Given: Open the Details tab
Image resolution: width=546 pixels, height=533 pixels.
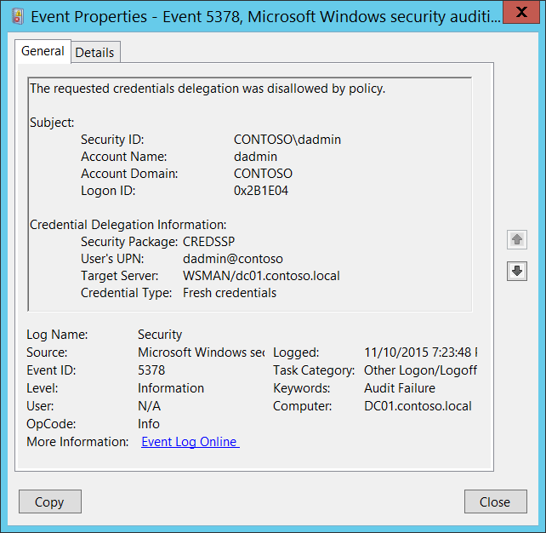Looking at the screenshot, I should point(94,52).
